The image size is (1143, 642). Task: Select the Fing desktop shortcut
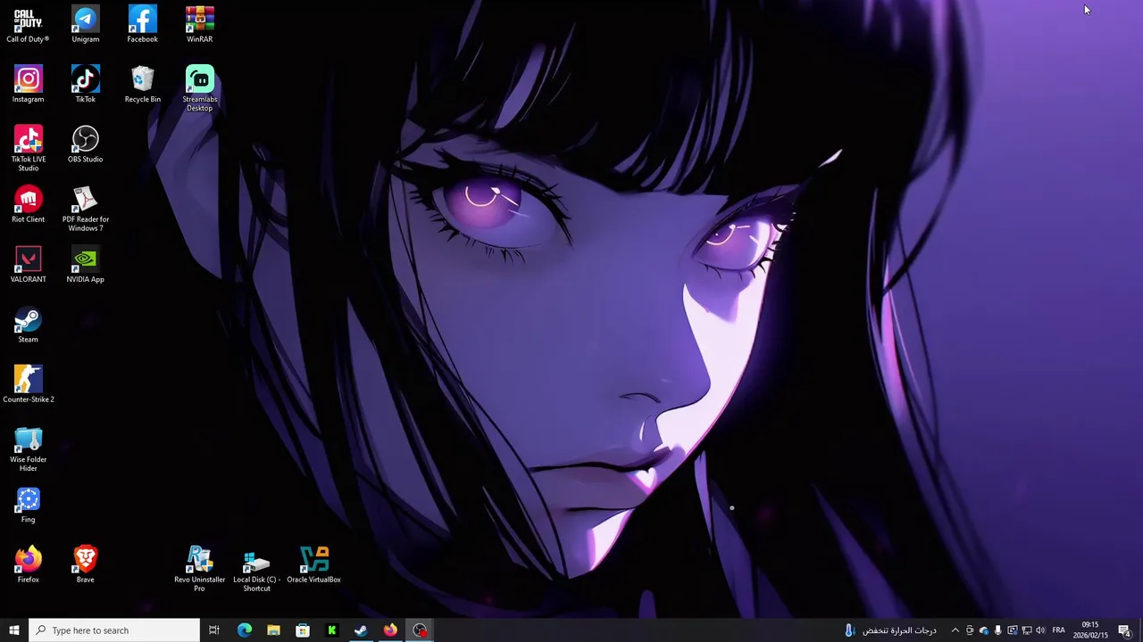pos(28,505)
